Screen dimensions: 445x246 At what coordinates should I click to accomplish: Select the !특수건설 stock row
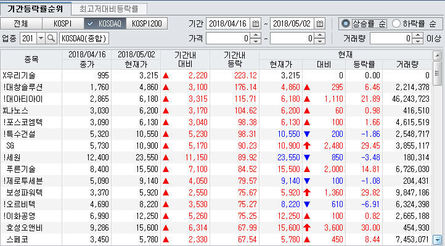click(x=216, y=134)
